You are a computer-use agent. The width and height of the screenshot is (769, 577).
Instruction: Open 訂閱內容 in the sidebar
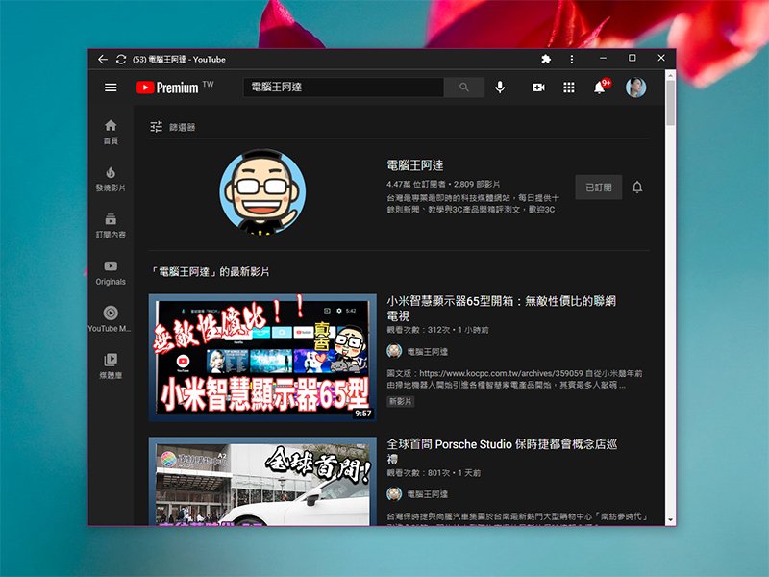point(111,226)
